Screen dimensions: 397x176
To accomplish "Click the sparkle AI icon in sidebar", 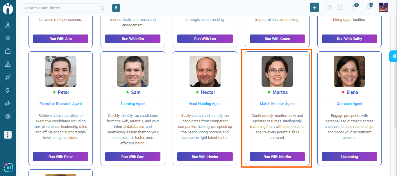I will [8, 167].
